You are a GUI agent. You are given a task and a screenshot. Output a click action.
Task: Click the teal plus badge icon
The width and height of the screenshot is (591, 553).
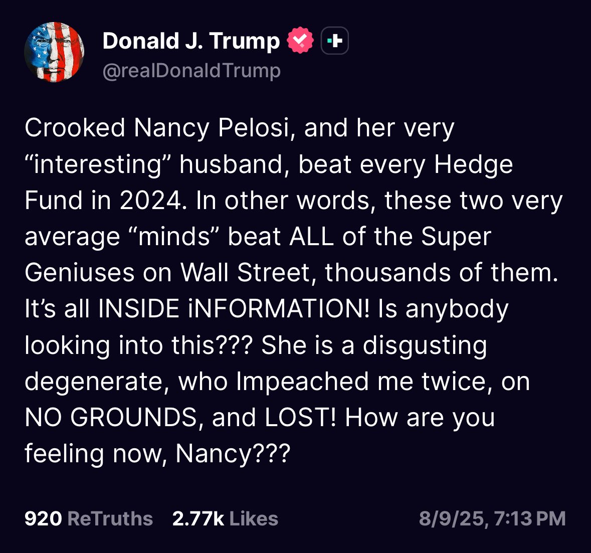pyautogui.click(x=334, y=41)
